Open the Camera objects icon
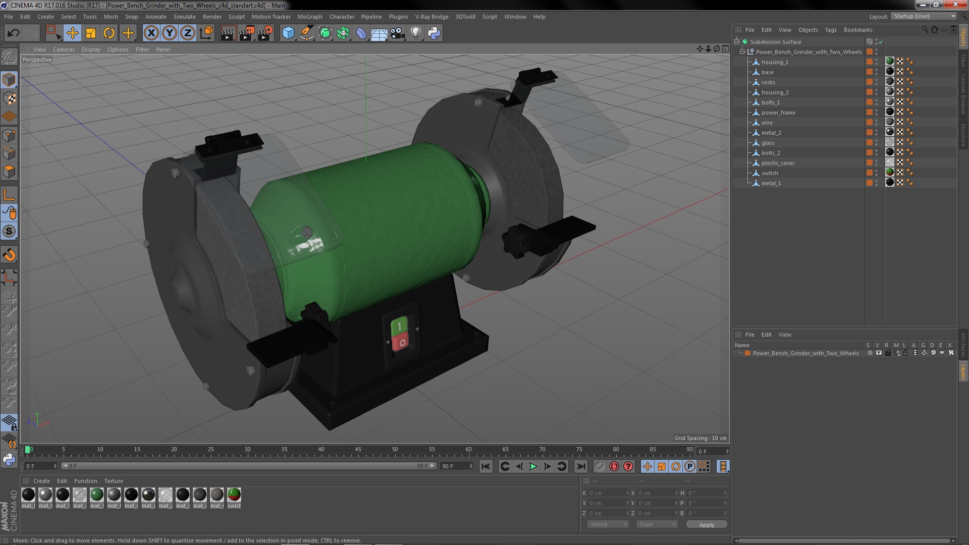The width and height of the screenshot is (969, 545). pyautogui.click(x=398, y=33)
